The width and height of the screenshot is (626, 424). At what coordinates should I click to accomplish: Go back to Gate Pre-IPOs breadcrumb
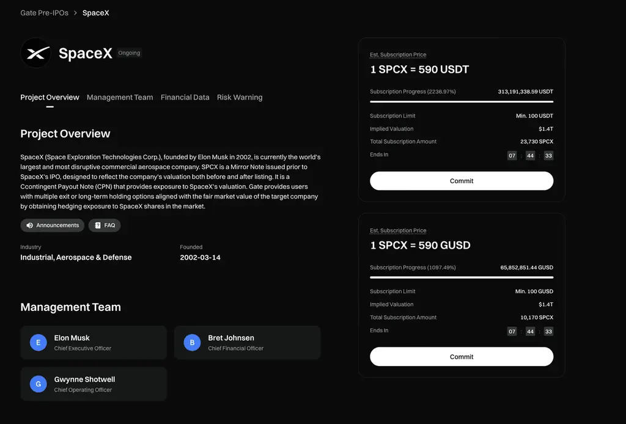(x=45, y=13)
